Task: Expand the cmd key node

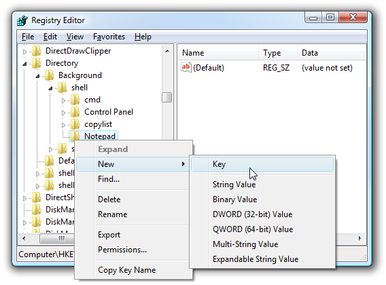Action: tap(63, 100)
